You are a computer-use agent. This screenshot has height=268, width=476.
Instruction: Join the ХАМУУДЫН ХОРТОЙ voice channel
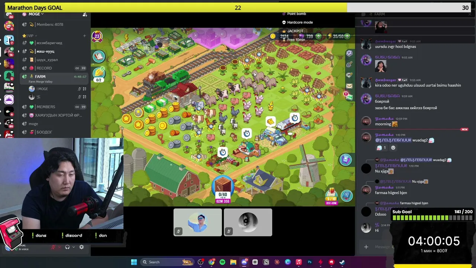click(53, 115)
